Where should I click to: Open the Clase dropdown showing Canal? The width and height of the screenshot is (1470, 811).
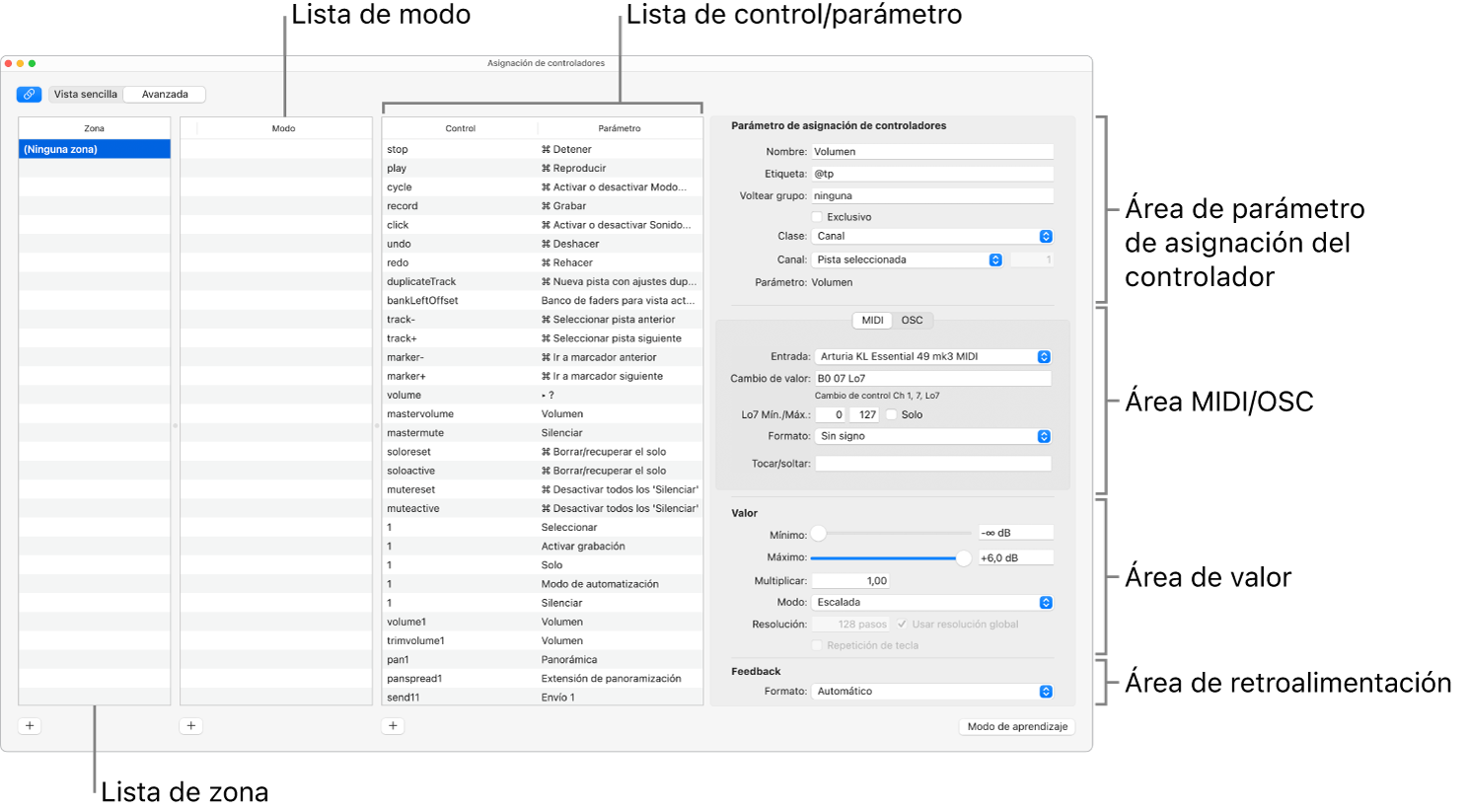[x=932, y=237]
